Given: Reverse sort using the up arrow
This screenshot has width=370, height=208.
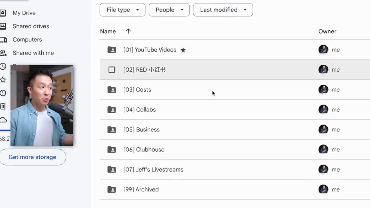Looking at the screenshot, I should point(128,31).
